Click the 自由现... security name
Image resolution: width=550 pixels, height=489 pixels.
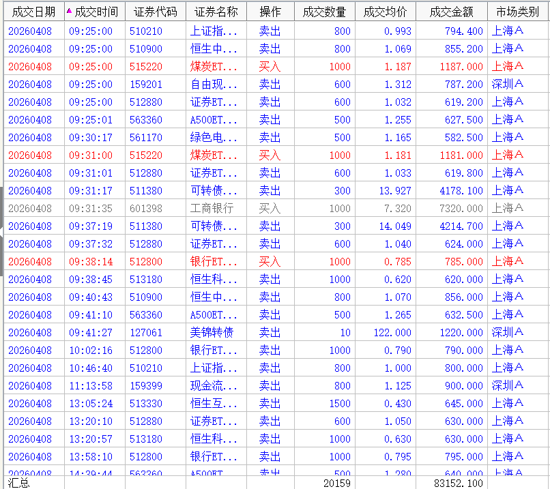click(214, 85)
